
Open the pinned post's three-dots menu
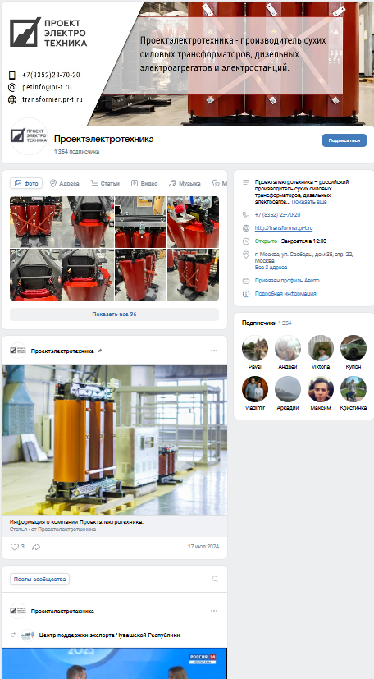coord(214,351)
